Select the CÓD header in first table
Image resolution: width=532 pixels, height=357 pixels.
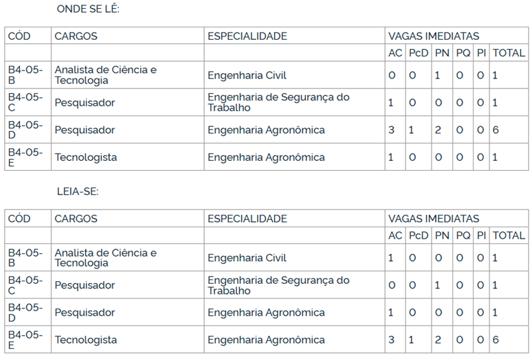coord(19,36)
